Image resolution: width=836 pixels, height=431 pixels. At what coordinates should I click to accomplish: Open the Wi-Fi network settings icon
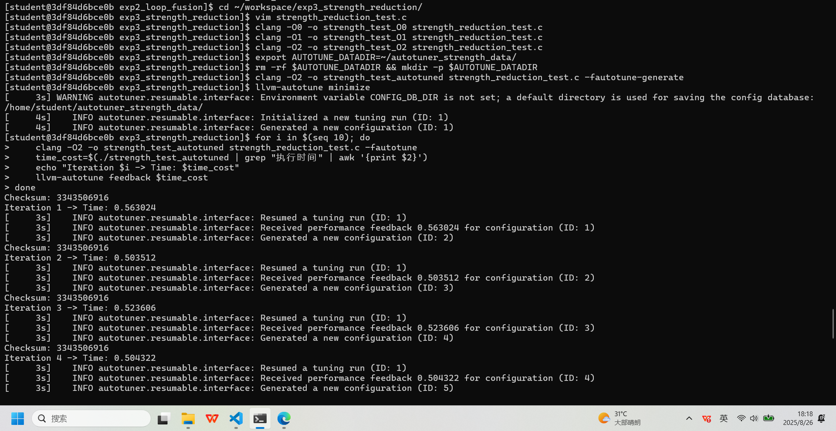point(741,419)
